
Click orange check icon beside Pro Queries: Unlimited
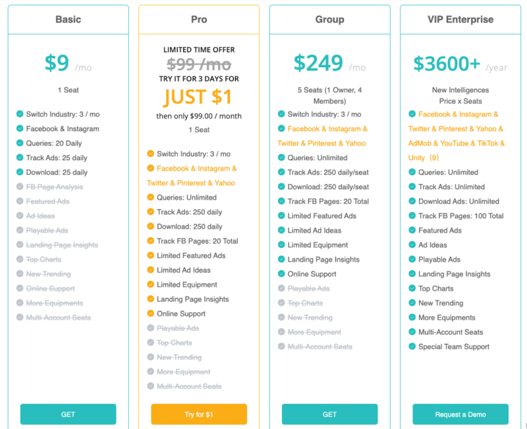(x=151, y=198)
